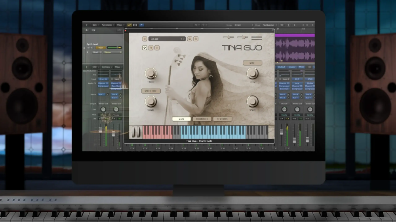Screen dimensions: 396x222
Task: Close the Tina Guo plugin window
Action: click(x=126, y=30)
